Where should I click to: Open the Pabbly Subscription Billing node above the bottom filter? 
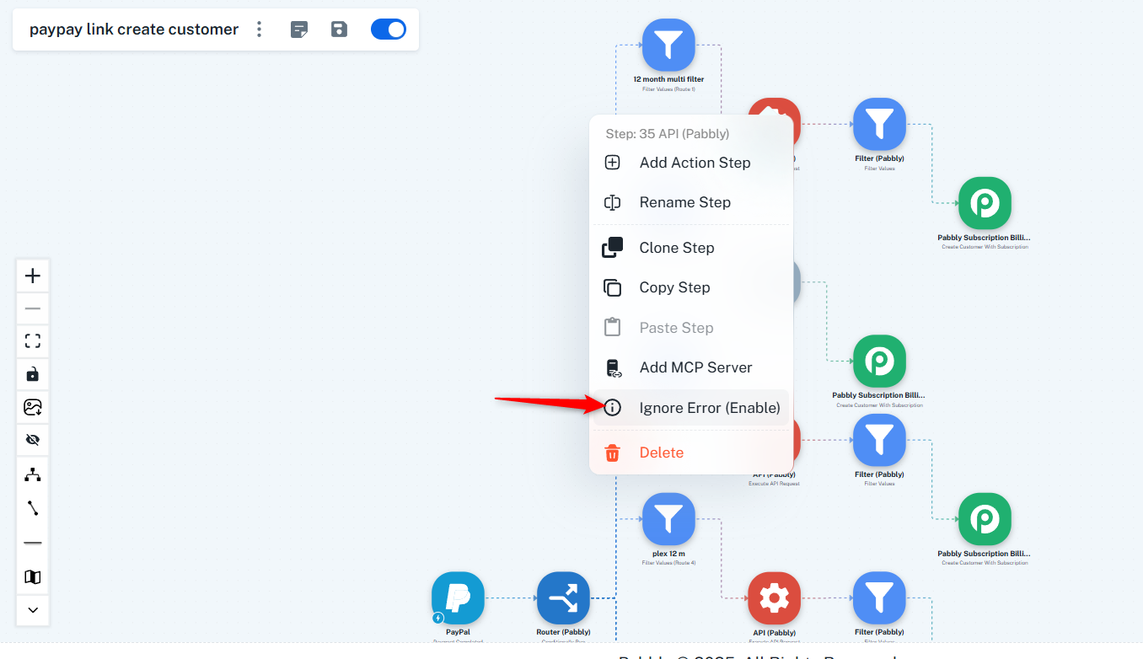point(985,519)
